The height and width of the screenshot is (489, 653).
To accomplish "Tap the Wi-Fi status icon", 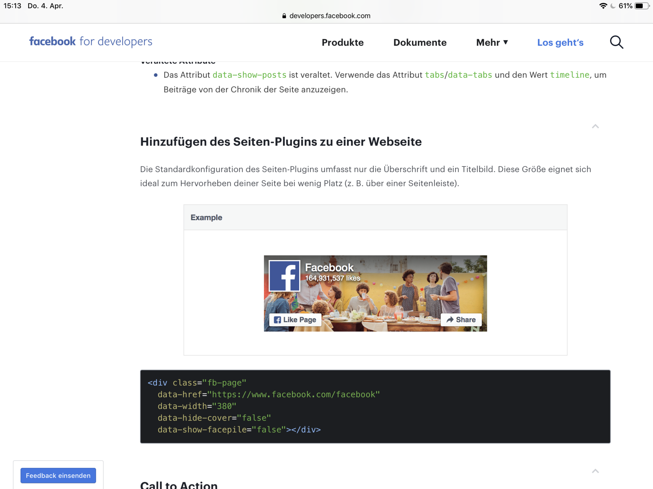I will [x=603, y=6].
